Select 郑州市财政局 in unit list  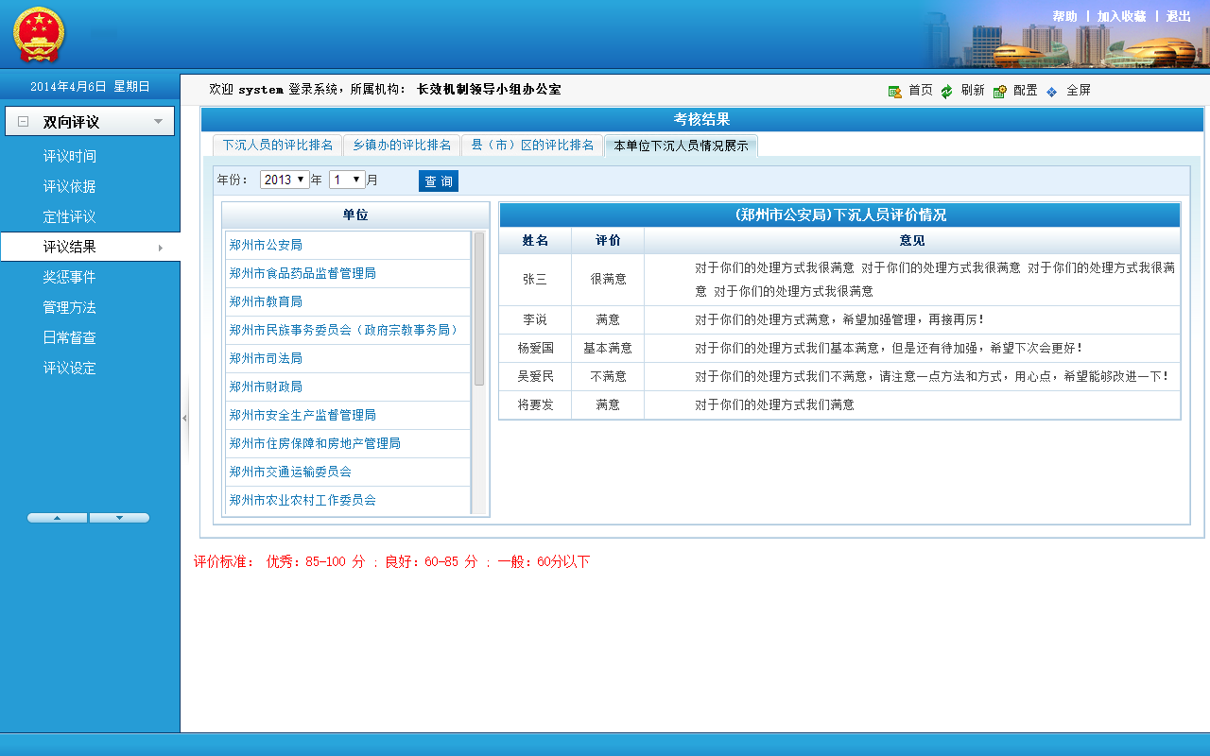(348, 387)
